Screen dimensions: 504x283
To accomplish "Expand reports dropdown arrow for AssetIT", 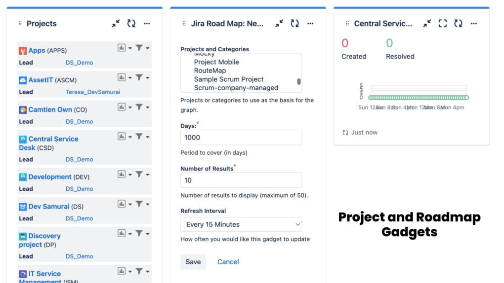I will [x=130, y=77].
